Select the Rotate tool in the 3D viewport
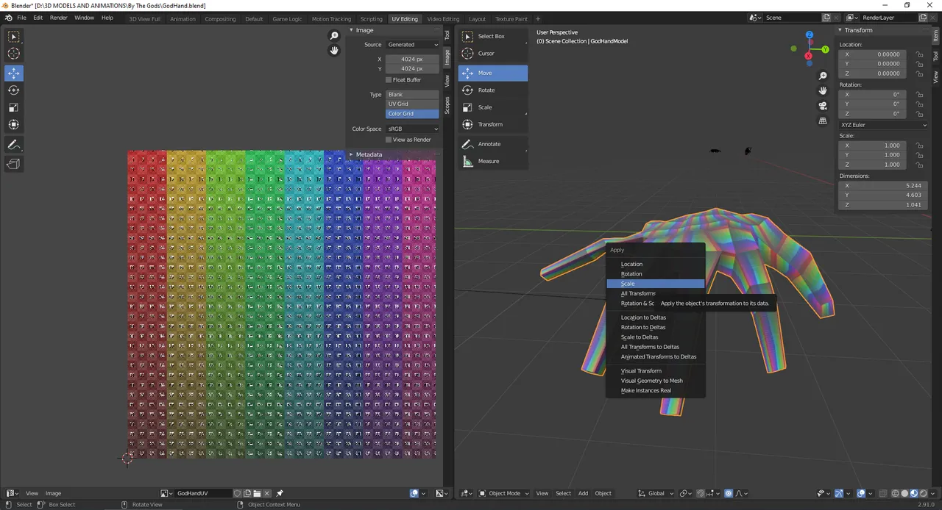942x510 pixels. pos(493,90)
